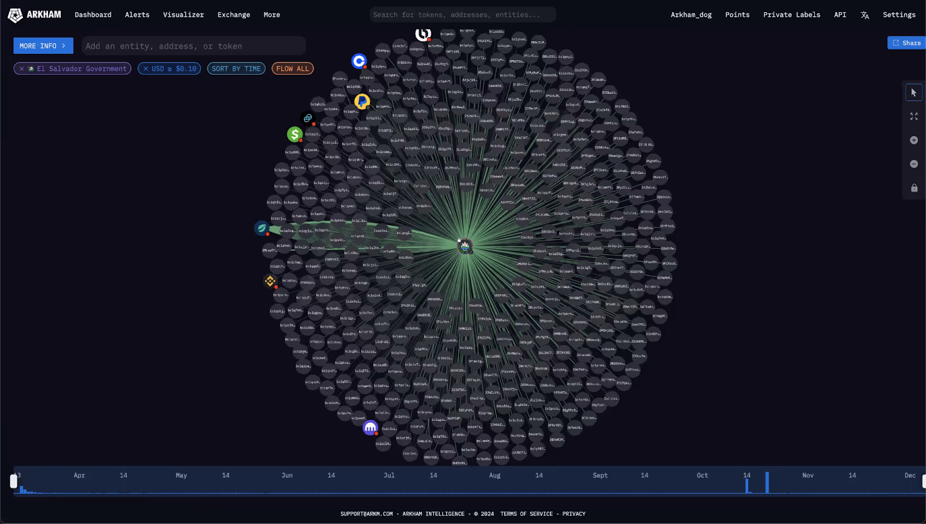The height and width of the screenshot is (524, 926).
Task: Open Private Labels
Action: (x=791, y=15)
